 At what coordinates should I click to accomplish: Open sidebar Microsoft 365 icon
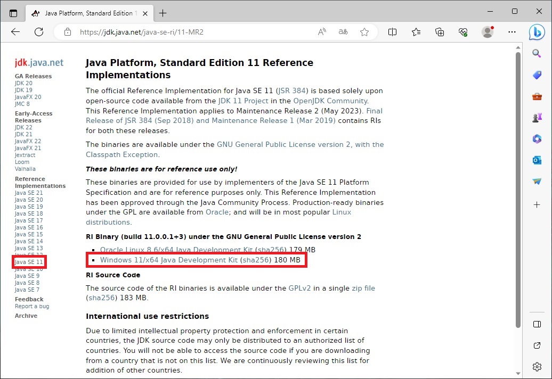(x=537, y=139)
